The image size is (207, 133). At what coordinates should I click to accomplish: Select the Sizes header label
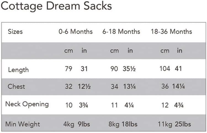15,31
